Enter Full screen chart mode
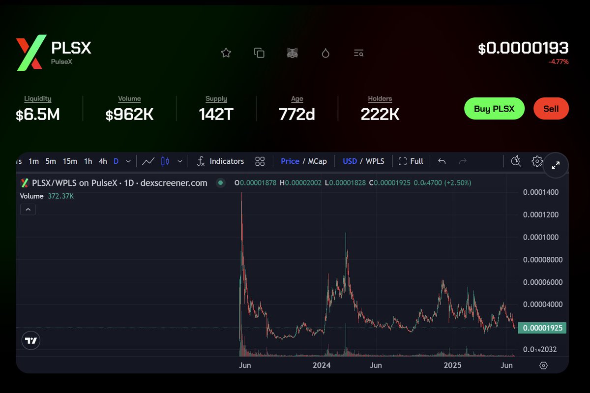Viewport: 590px width, 393px height. point(411,161)
